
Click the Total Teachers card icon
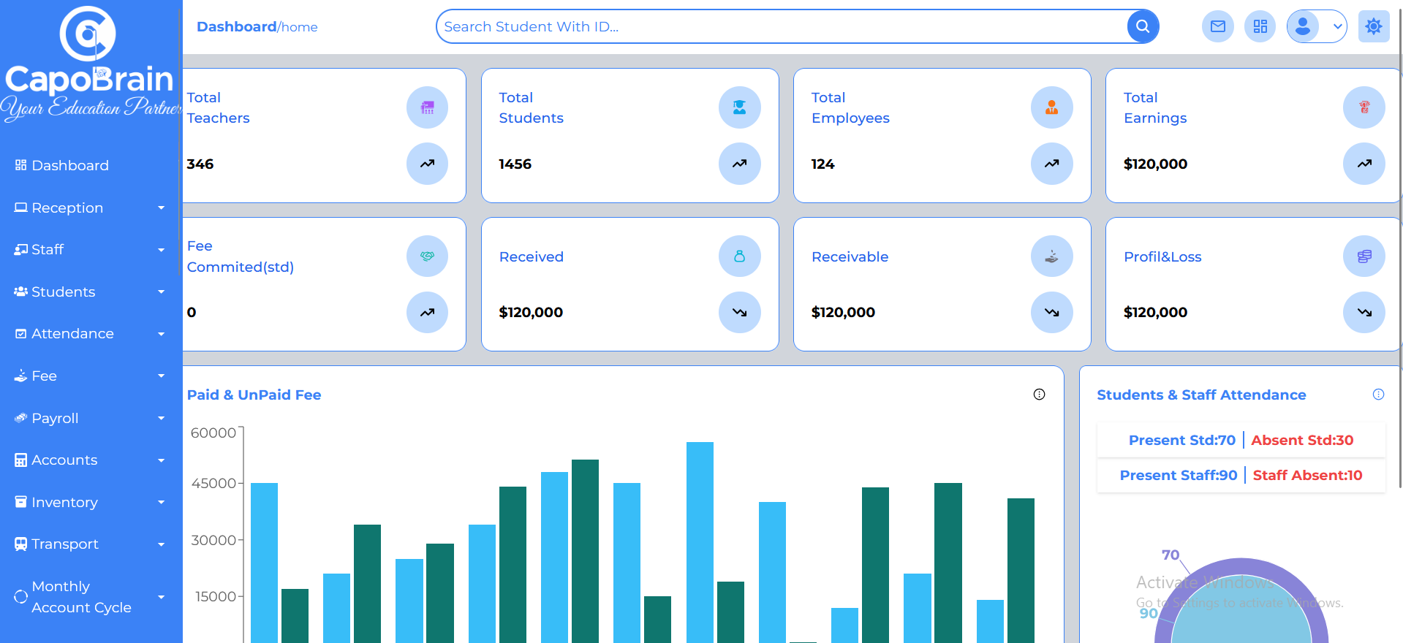pyautogui.click(x=427, y=107)
